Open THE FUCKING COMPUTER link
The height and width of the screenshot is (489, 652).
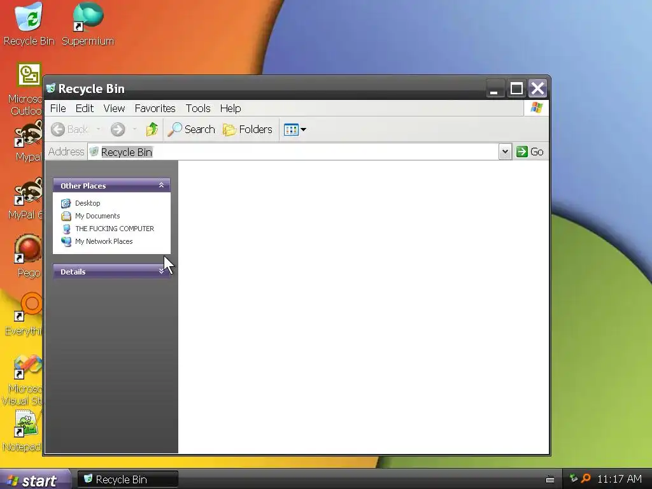pos(108,229)
